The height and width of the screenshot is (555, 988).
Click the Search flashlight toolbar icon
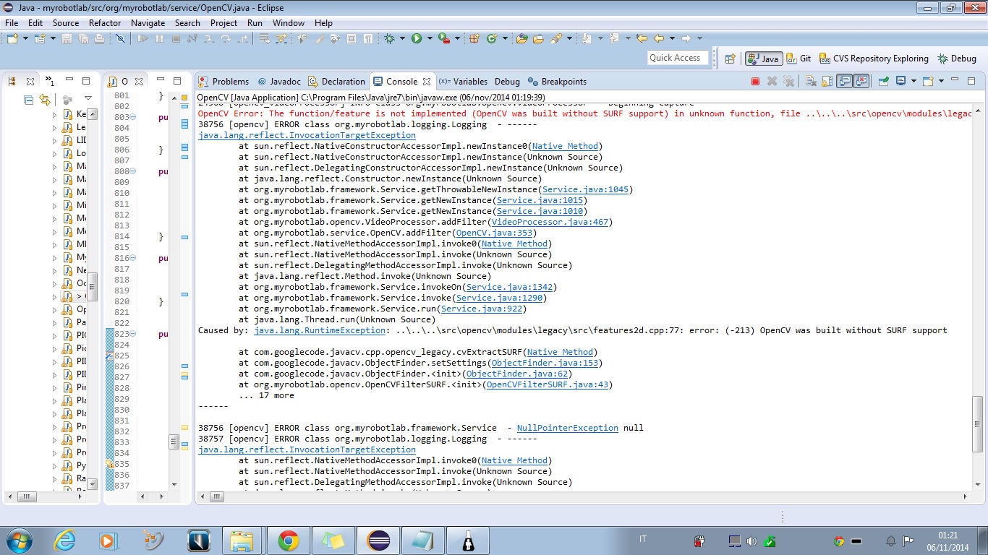click(556, 38)
